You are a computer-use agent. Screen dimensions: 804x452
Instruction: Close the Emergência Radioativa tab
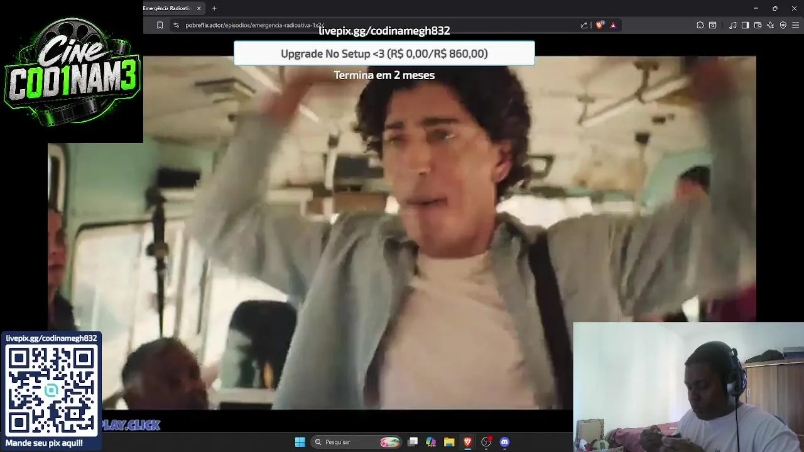click(199, 8)
